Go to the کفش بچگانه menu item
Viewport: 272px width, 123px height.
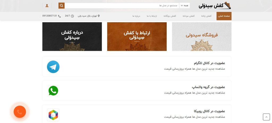[x=170, y=16]
